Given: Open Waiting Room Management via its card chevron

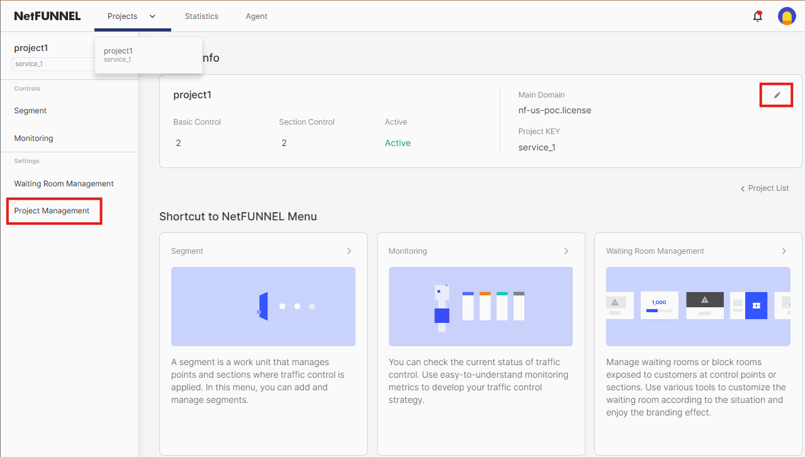Looking at the screenshot, I should pos(784,251).
